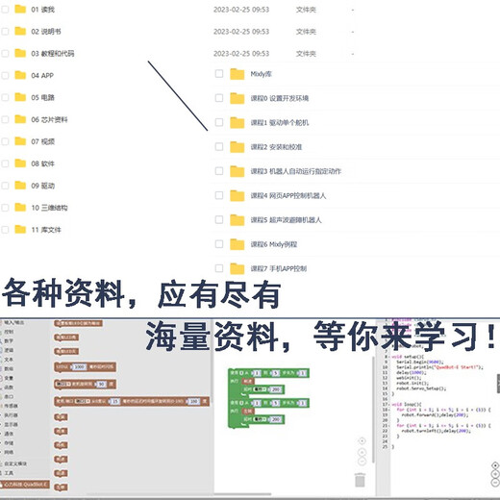Open the 07 视频 folder icon
500x500 pixels.
(20, 141)
